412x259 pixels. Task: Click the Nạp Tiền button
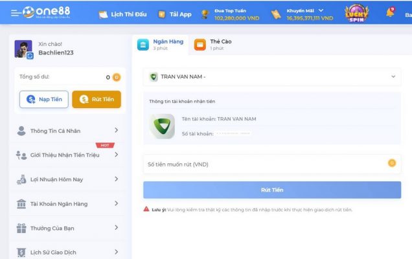click(x=44, y=99)
